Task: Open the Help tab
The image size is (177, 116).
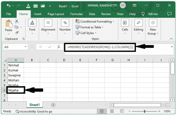Action: click(x=132, y=14)
